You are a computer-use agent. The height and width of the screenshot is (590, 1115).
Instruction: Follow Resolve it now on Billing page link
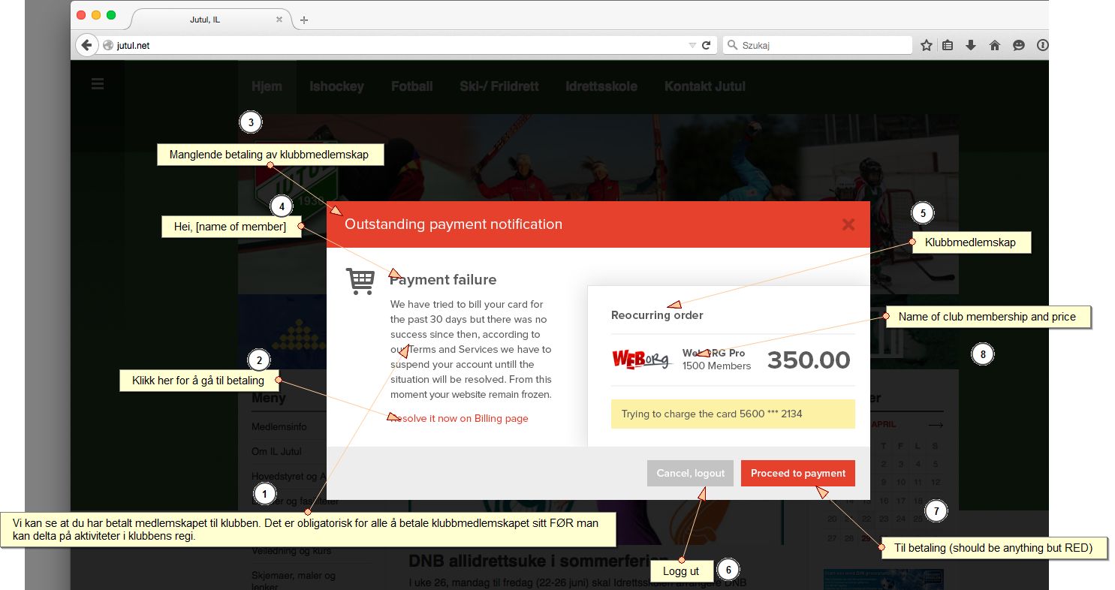coord(459,418)
